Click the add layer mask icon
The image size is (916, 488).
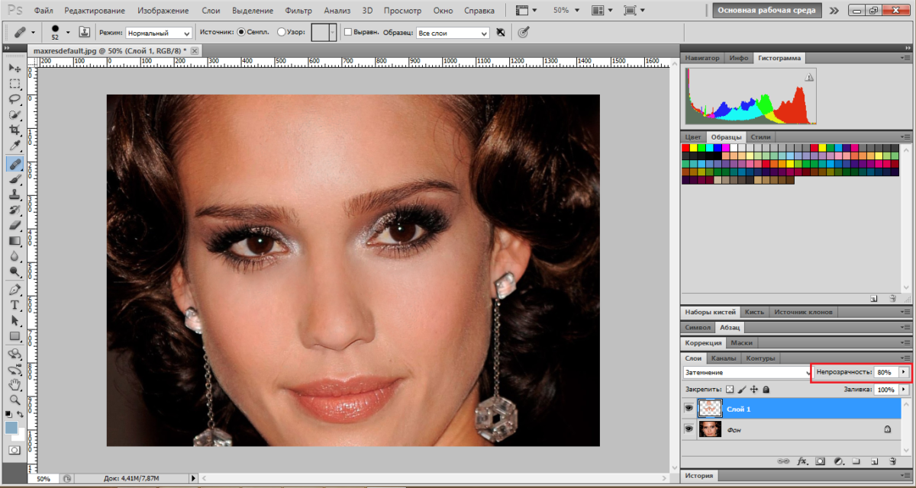(x=821, y=461)
